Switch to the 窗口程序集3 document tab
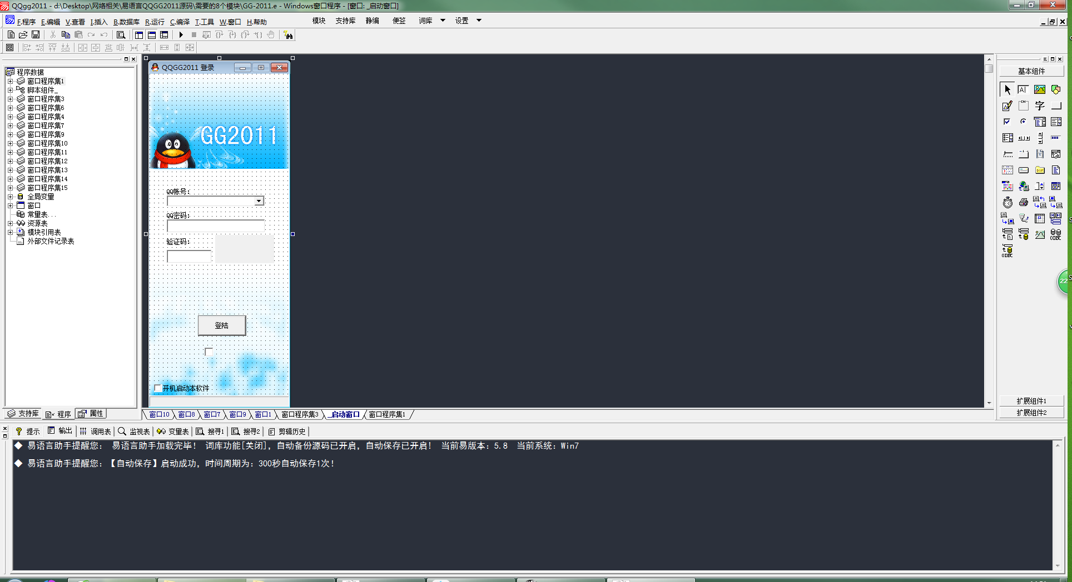The height and width of the screenshot is (582, 1072). pos(300,414)
